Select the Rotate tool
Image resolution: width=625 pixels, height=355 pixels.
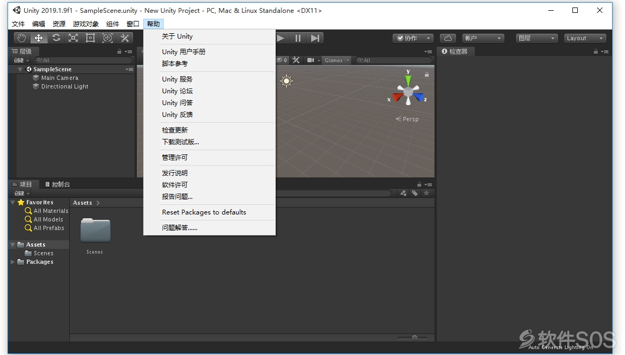tap(56, 38)
